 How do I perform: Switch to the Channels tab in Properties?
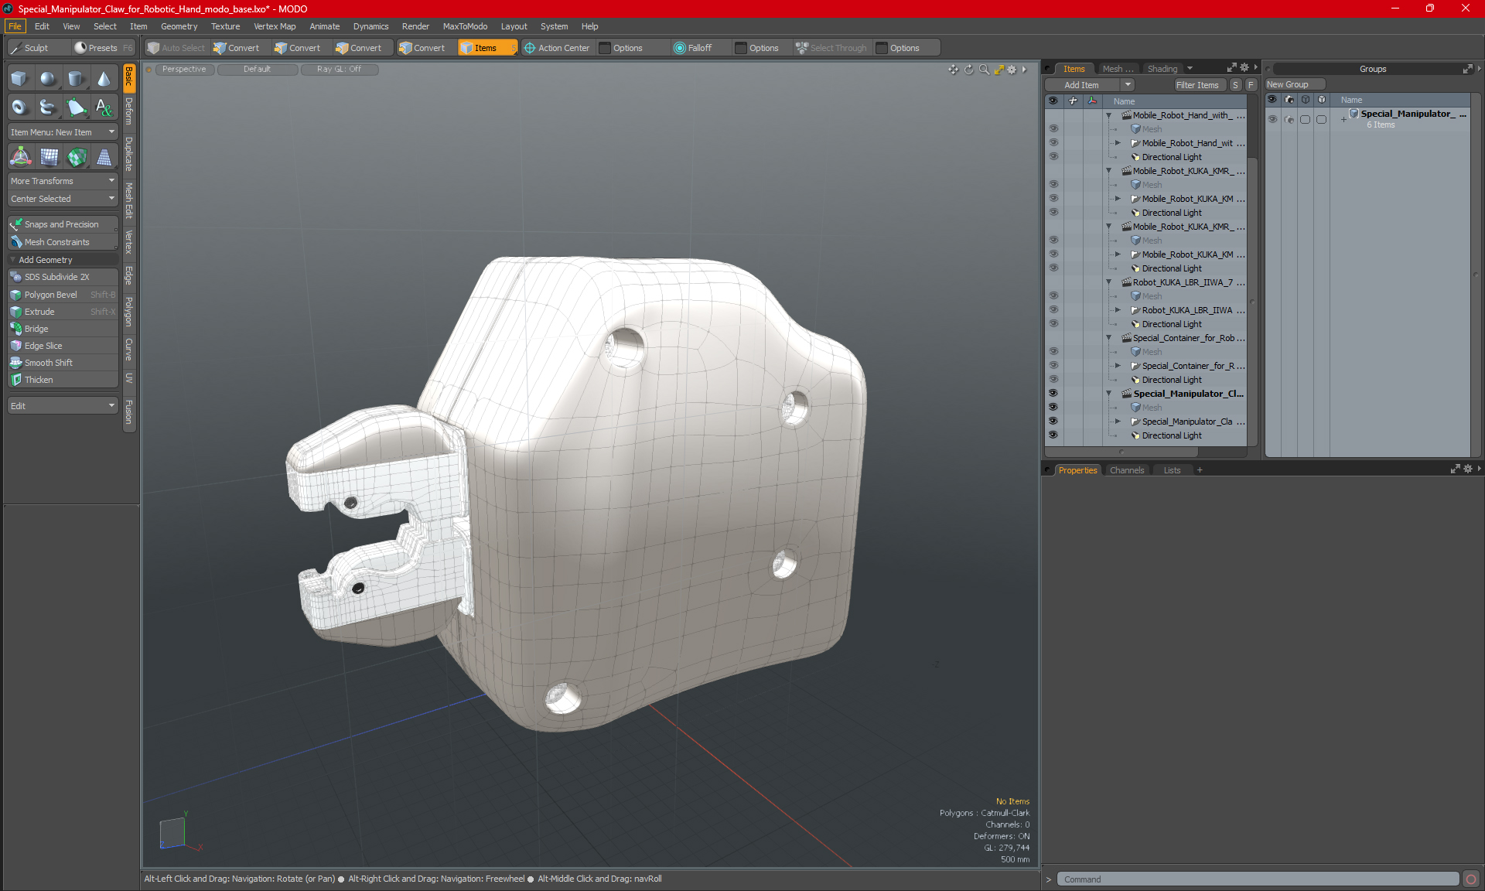(1128, 470)
